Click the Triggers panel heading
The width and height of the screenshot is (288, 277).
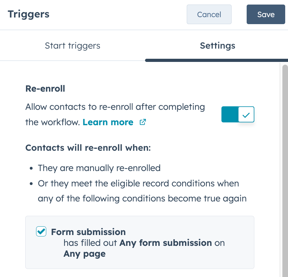tap(28, 14)
